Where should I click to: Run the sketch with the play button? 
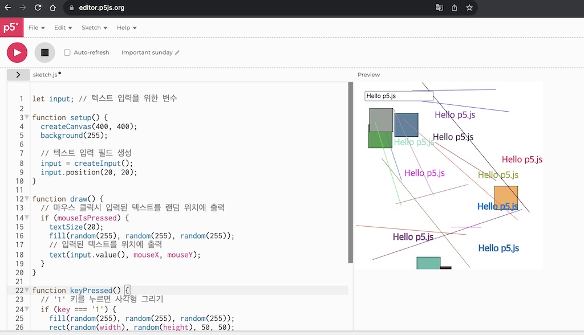click(17, 52)
